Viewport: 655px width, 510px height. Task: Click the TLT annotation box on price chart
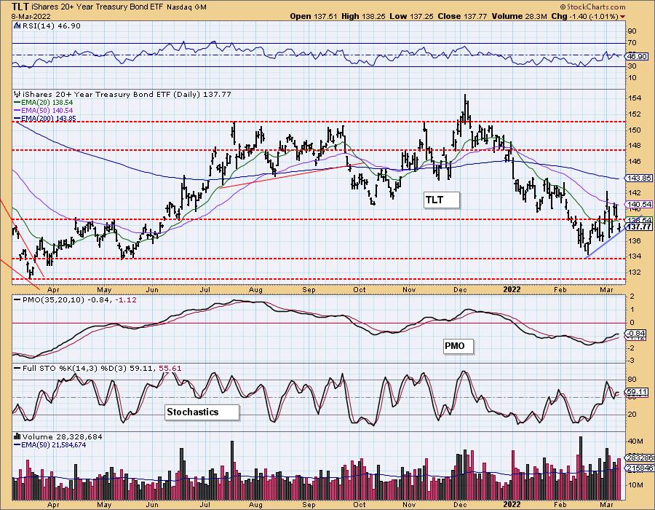442,200
